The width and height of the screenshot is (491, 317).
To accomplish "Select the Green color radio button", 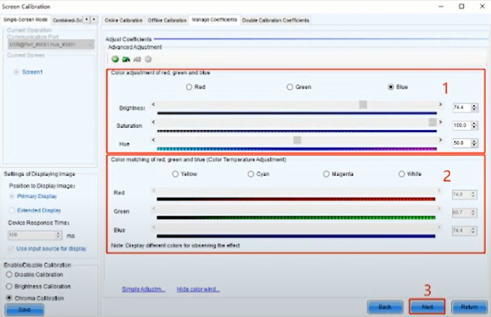I will [290, 87].
